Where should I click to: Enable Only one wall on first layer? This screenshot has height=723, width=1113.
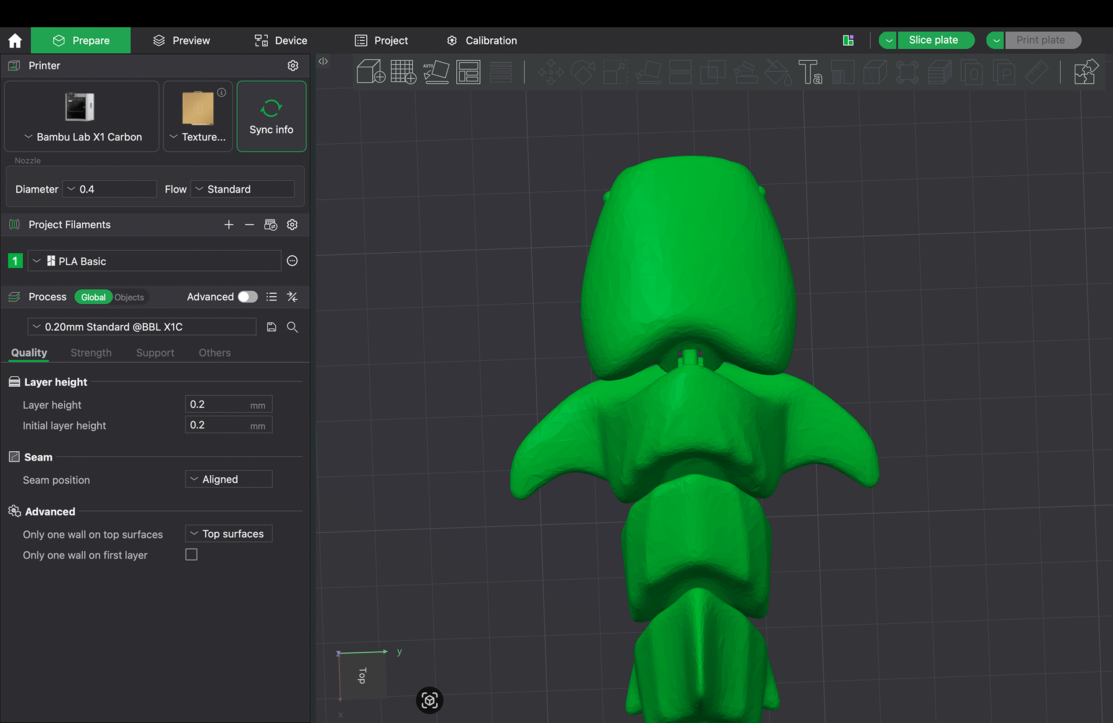[x=191, y=555]
